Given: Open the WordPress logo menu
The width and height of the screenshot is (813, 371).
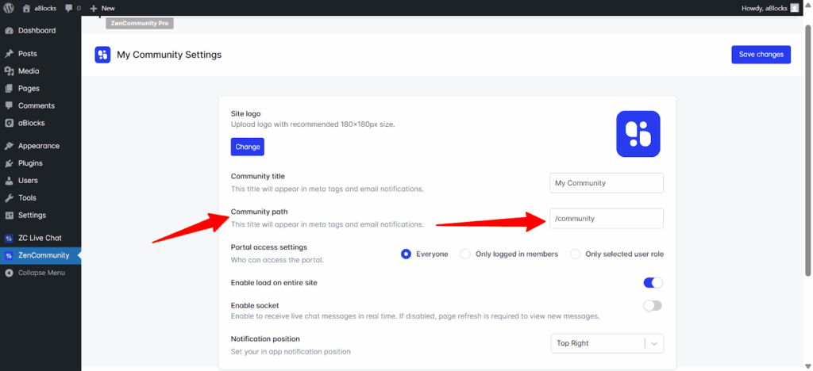Looking at the screenshot, I should tap(8, 8).
